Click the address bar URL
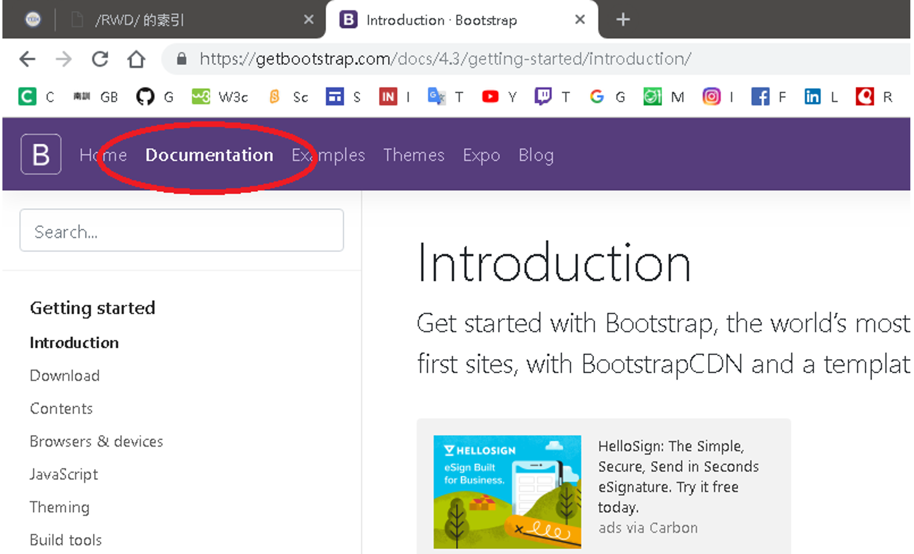 (x=445, y=59)
